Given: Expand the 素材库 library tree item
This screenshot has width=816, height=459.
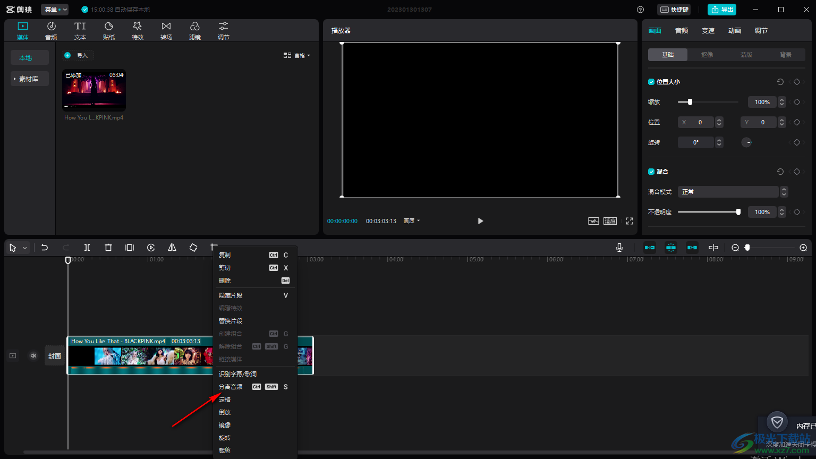Looking at the screenshot, I should point(29,79).
